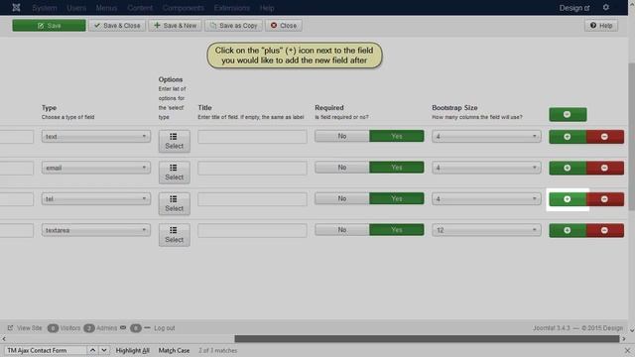Open the Users menu
This screenshot has height=357, width=635.
(76, 8)
